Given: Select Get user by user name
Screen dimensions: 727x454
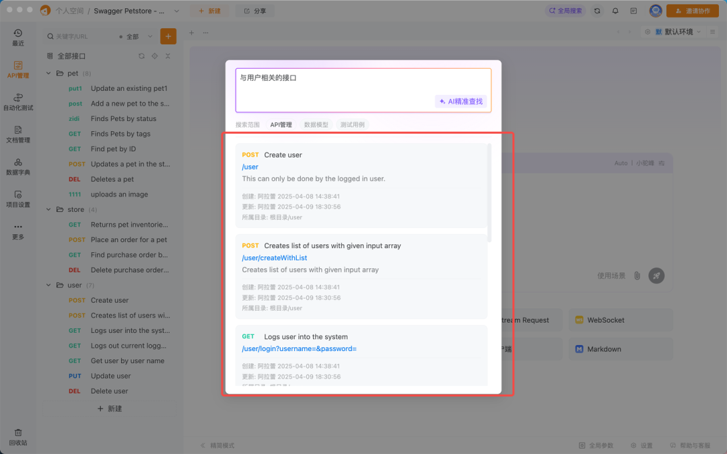Looking at the screenshot, I should point(127,361).
